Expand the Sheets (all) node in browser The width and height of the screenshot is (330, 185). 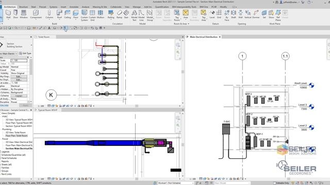tap(6, 164)
